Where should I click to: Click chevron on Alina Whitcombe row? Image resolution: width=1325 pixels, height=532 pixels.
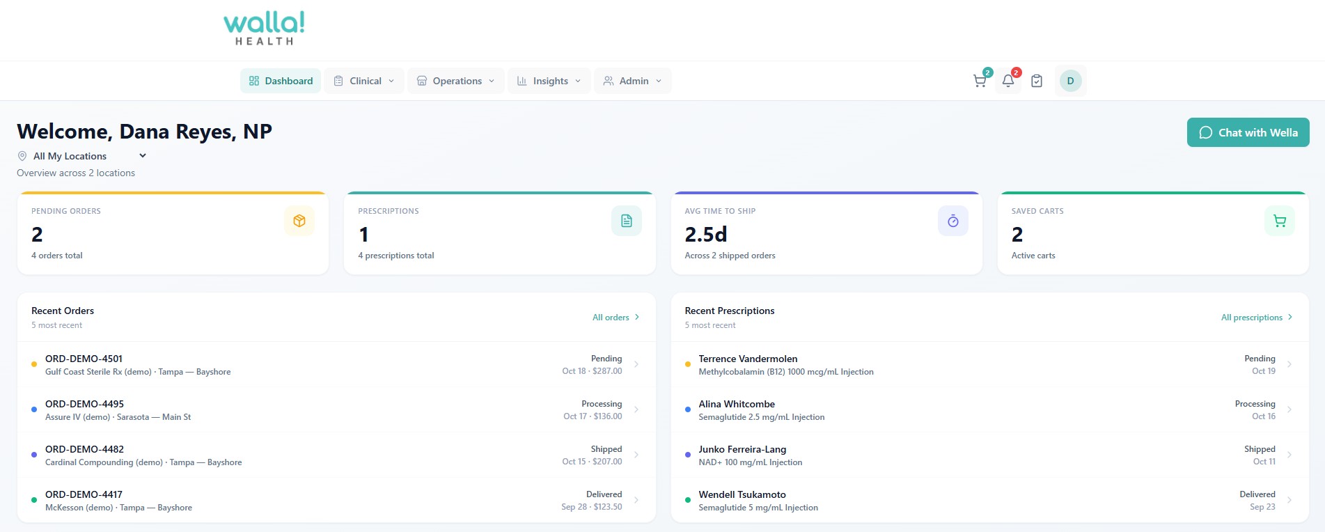[x=1289, y=409]
